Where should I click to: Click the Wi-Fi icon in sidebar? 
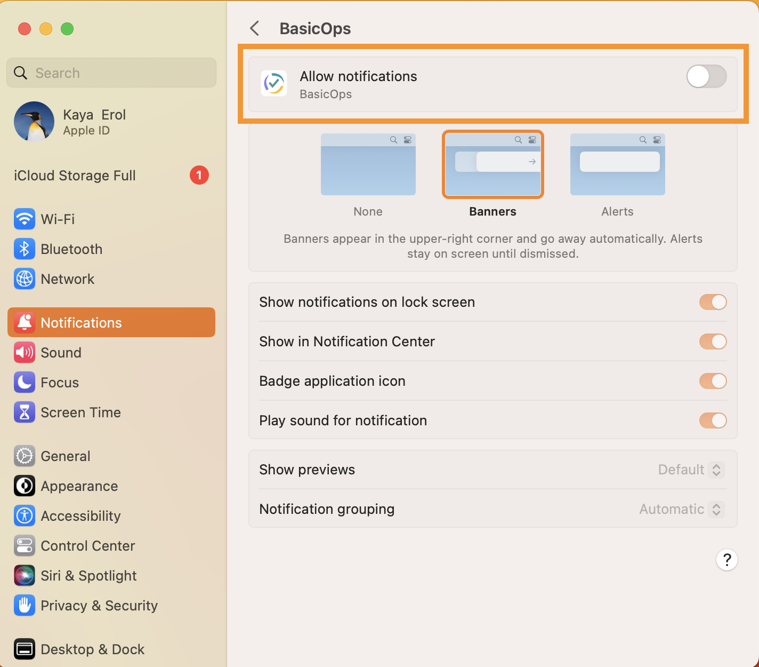click(x=25, y=219)
